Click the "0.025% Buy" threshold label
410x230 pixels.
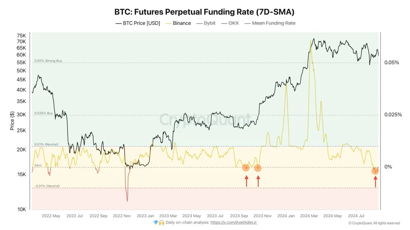(x=44, y=113)
